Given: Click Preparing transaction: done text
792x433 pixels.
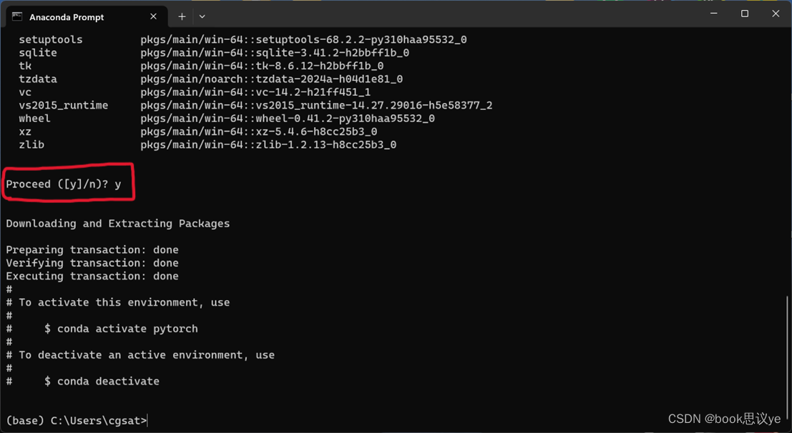Looking at the screenshot, I should (94, 249).
